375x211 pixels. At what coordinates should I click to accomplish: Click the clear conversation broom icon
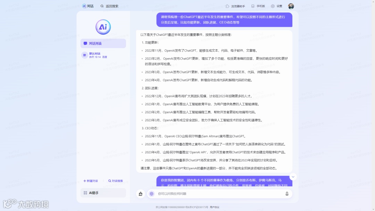pos(141,194)
